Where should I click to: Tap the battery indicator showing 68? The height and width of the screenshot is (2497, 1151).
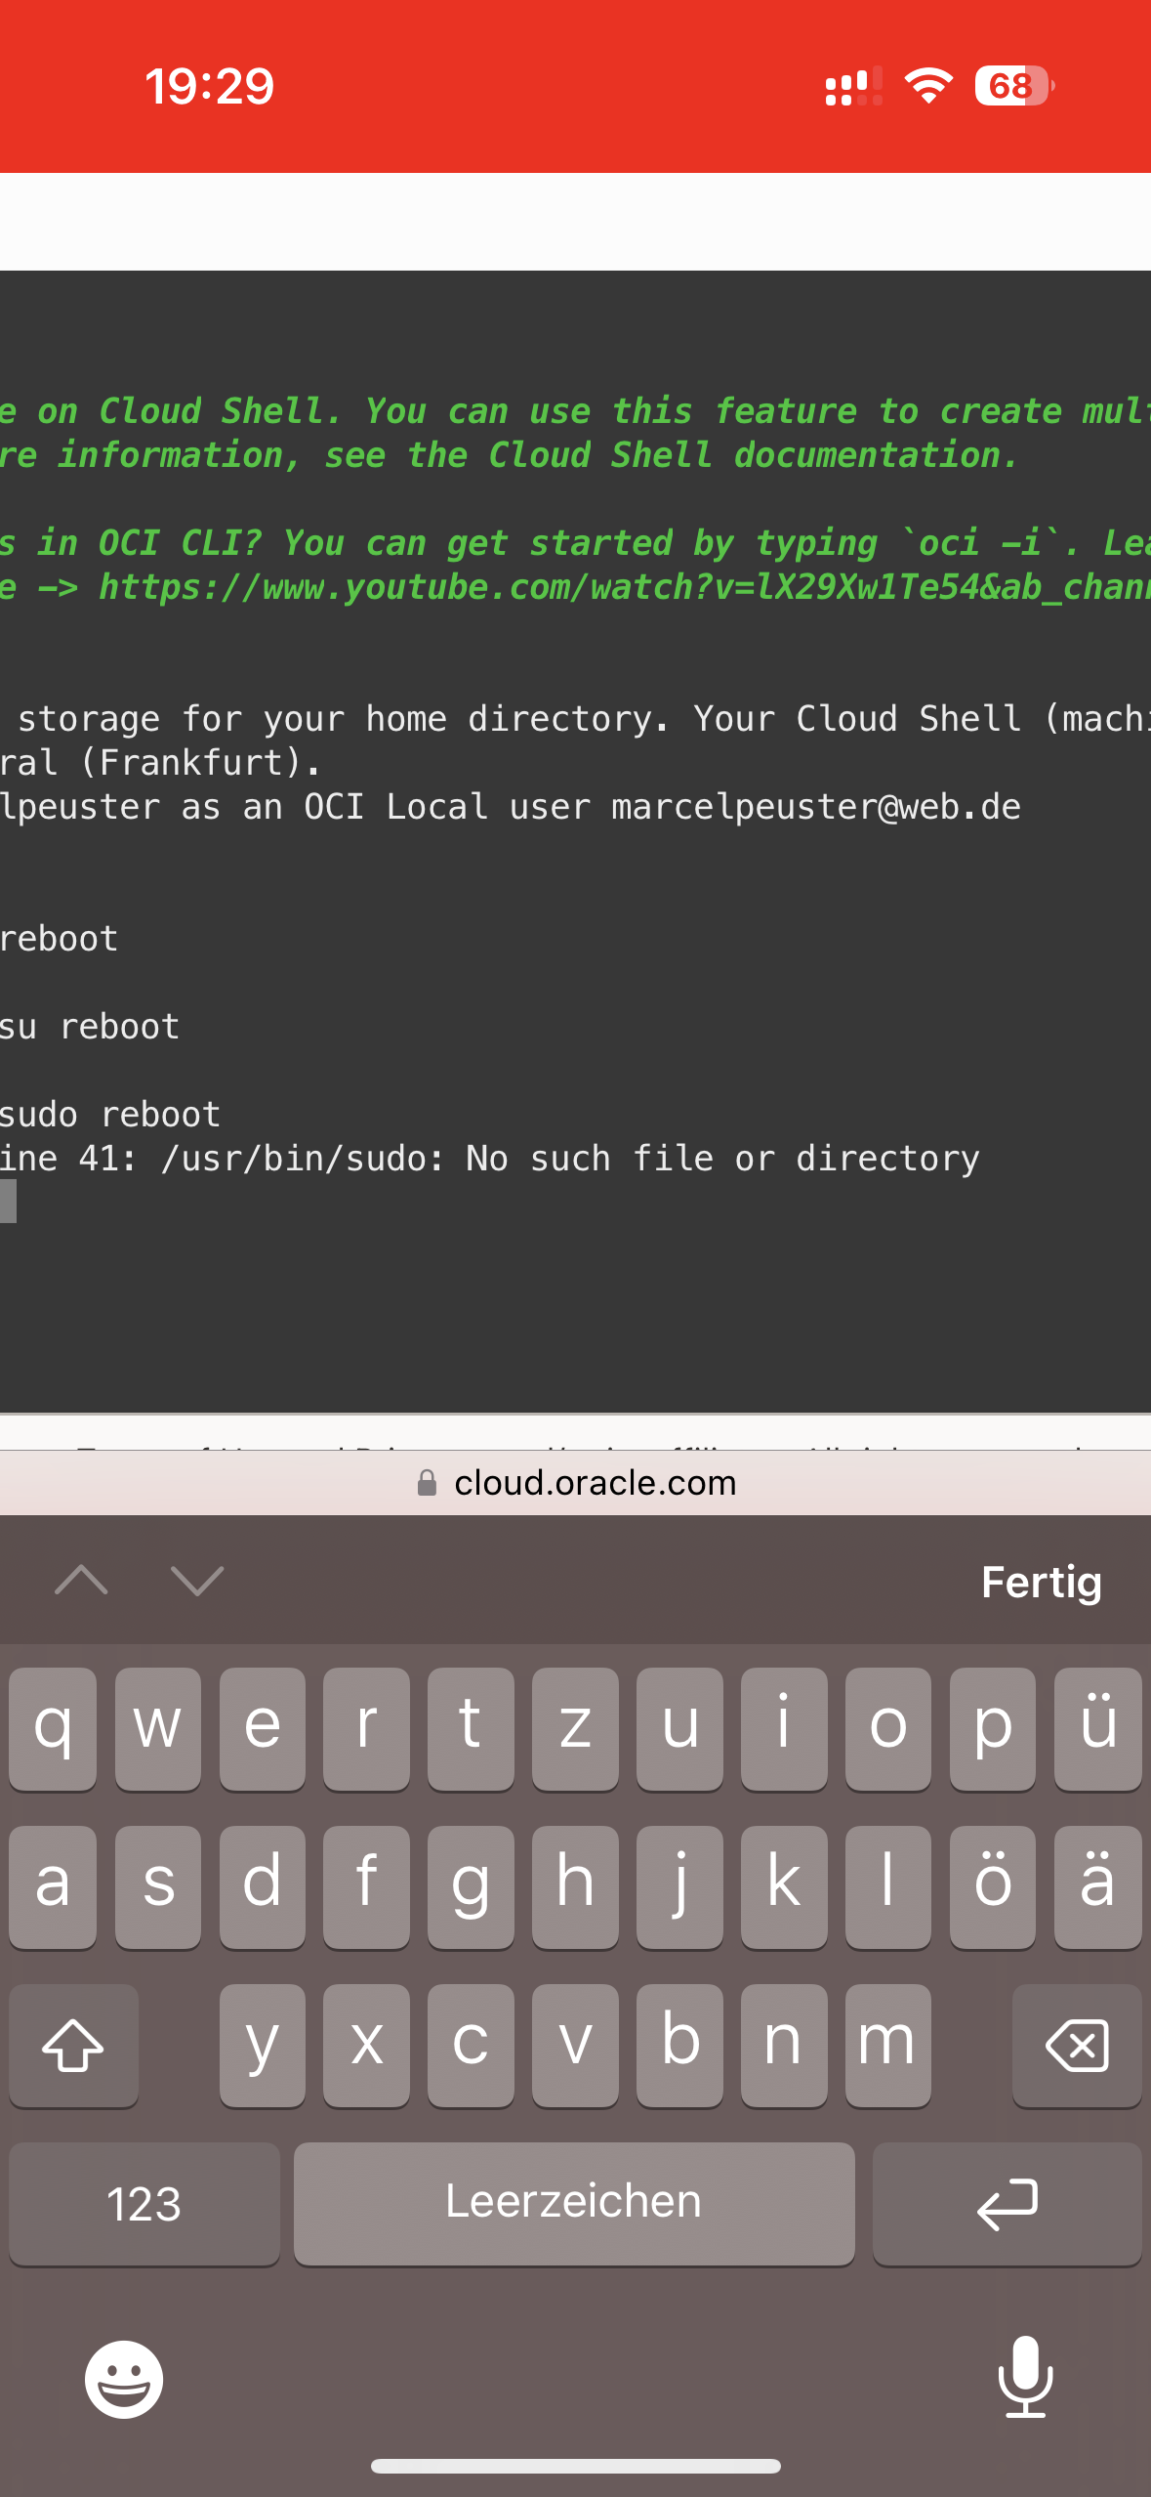click(1013, 86)
